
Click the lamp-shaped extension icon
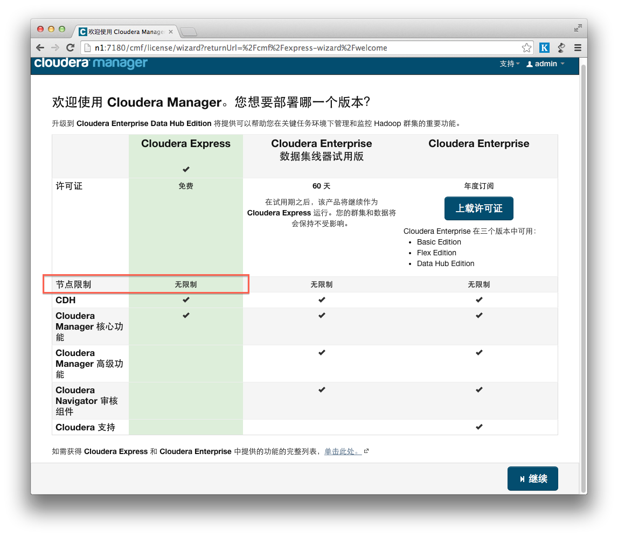(561, 47)
